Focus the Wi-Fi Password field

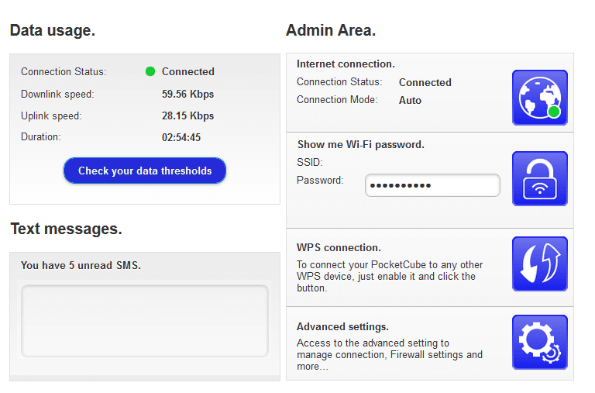432,185
